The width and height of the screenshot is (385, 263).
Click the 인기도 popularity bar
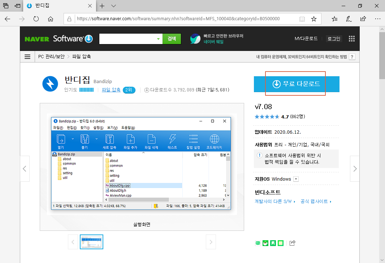86,90
